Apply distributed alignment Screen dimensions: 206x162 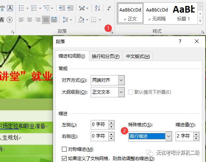54,20
